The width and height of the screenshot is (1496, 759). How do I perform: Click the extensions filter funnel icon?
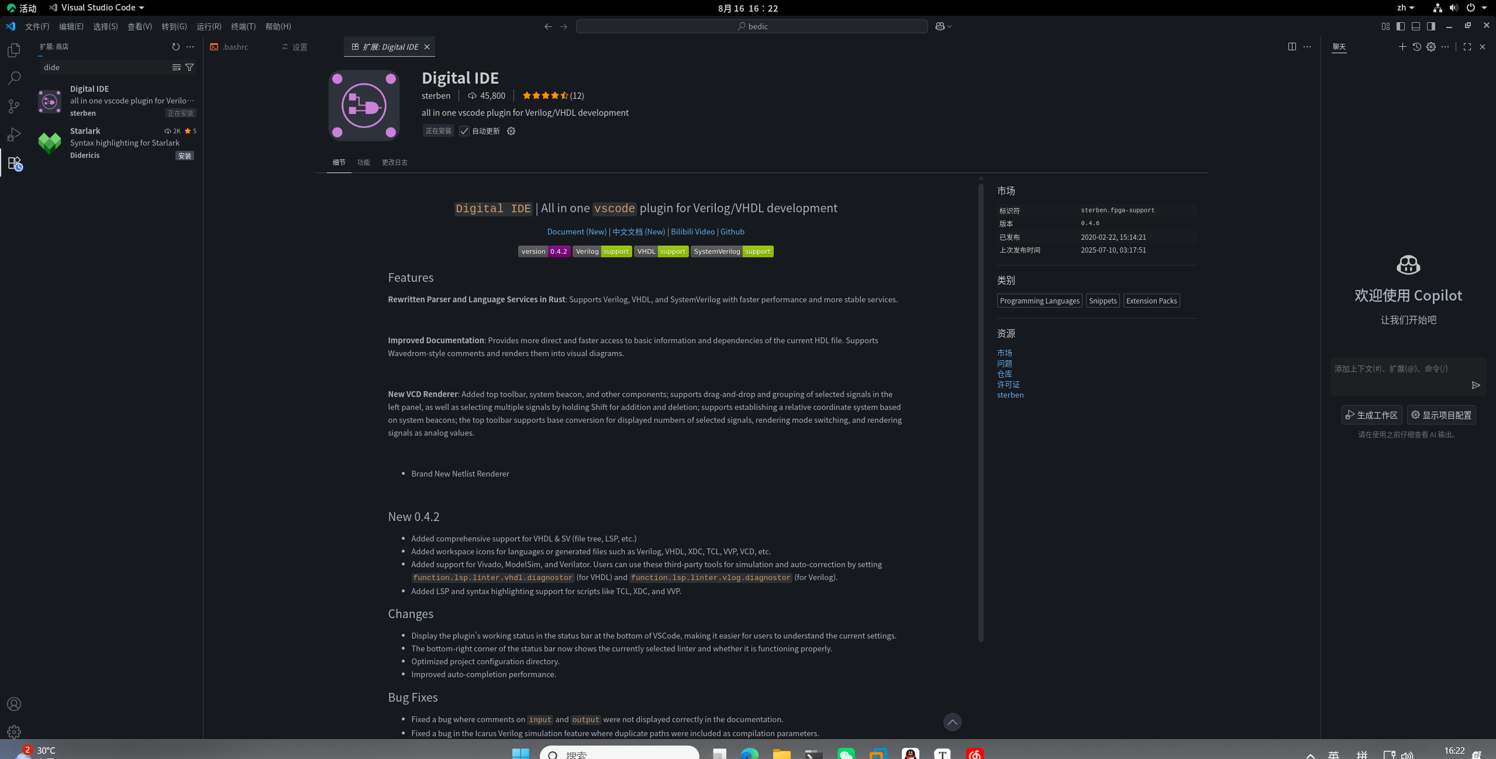pos(189,67)
